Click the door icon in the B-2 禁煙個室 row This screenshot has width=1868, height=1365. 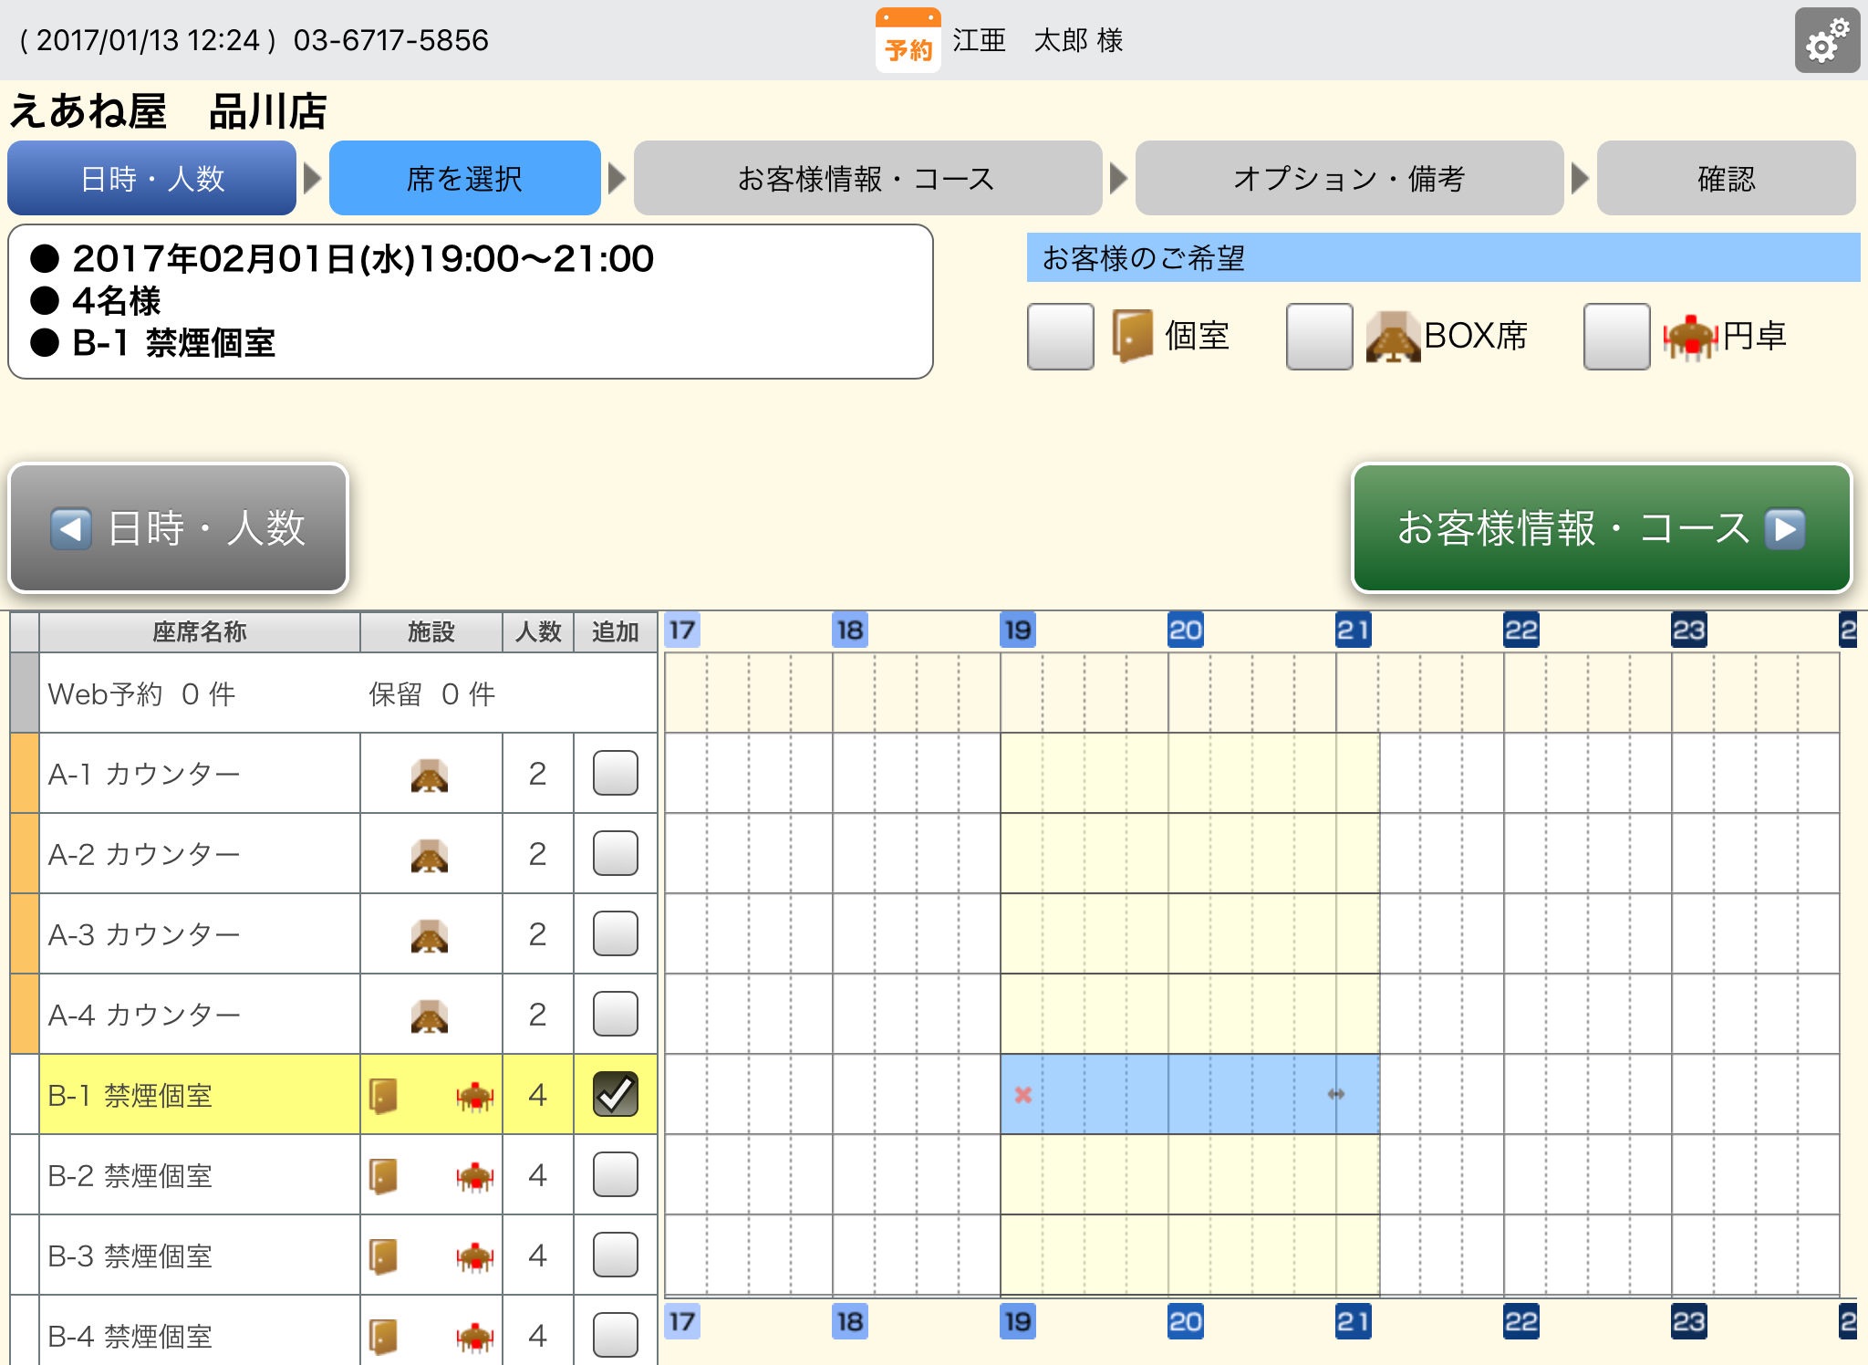383,1176
